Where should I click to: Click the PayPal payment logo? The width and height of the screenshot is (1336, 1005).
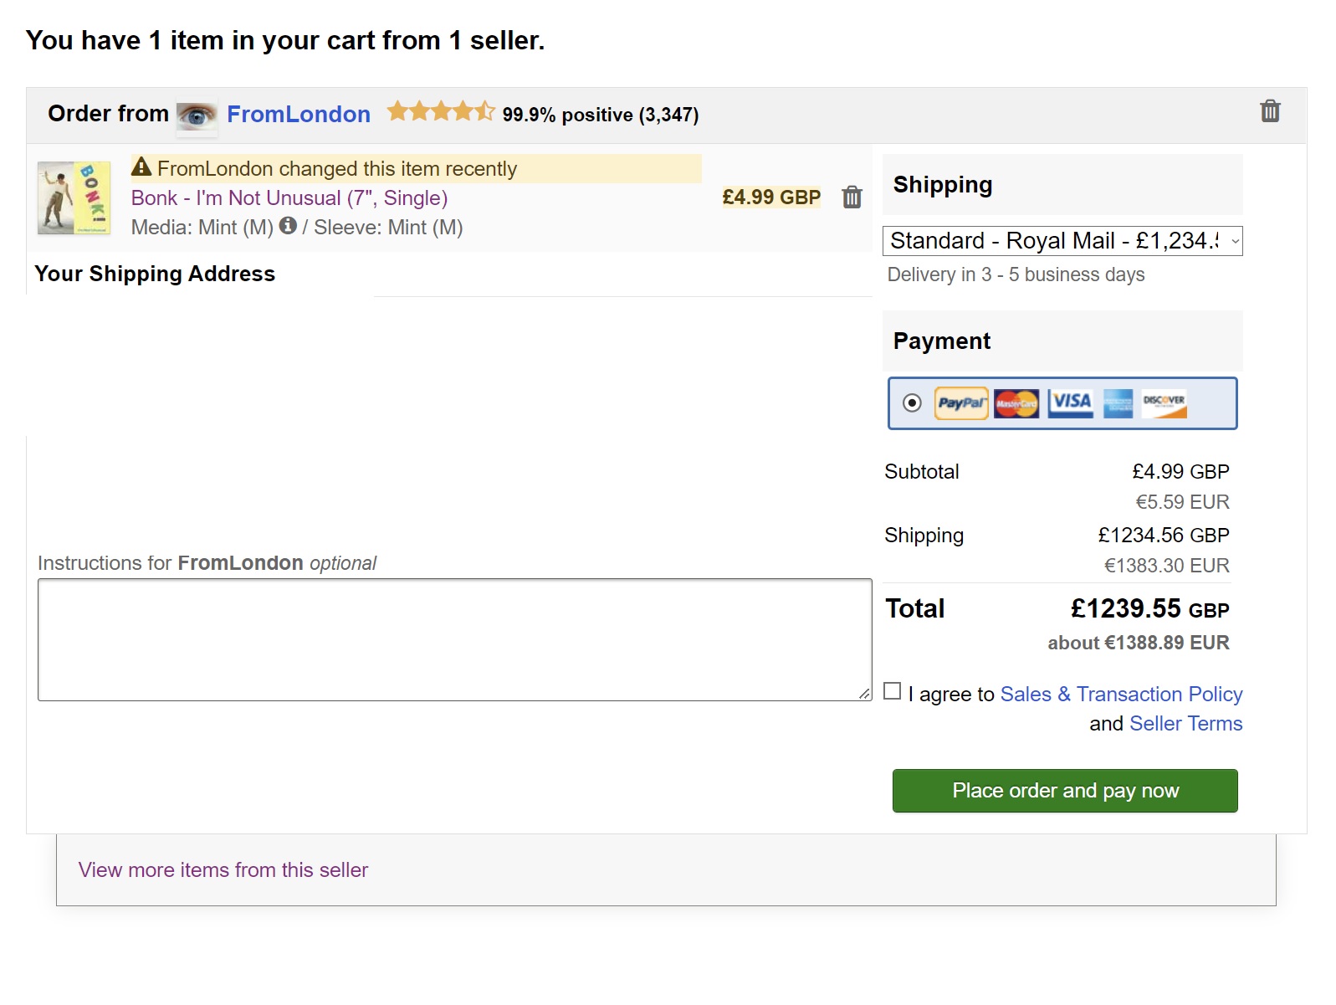tap(960, 403)
